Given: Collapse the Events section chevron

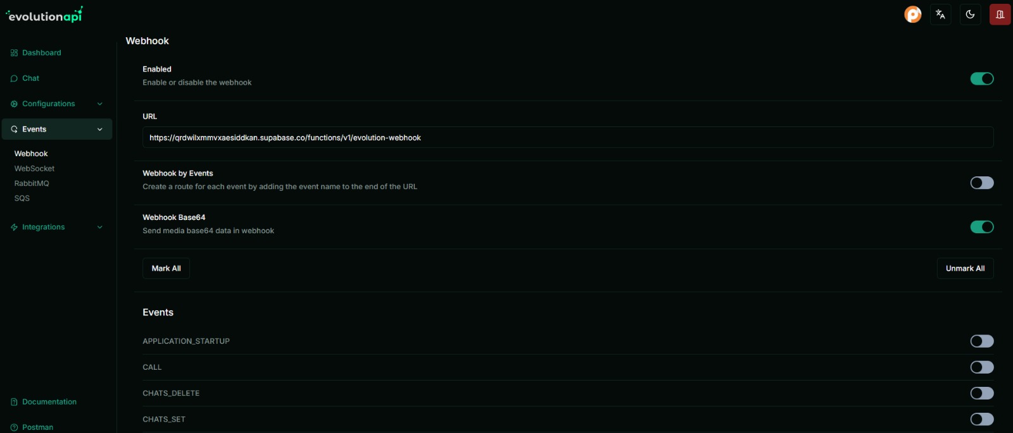Looking at the screenshot, I should coord(99,130).
